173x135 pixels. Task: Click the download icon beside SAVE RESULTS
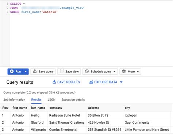pyautogui.click(x=54, y=82)
